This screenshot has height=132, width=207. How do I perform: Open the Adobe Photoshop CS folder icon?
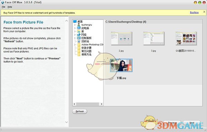click(x=79, y=45)
